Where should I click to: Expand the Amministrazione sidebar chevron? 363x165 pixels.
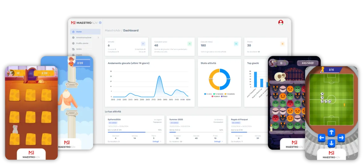pyautogui.click(x=98, y=37)
